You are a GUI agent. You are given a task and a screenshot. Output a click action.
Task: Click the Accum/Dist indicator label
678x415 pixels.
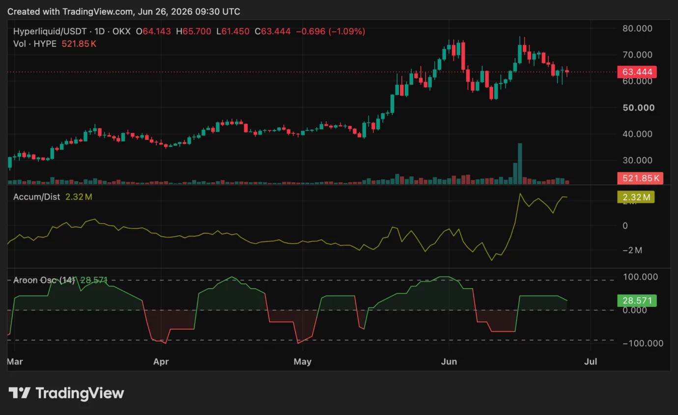click(37, 197)
